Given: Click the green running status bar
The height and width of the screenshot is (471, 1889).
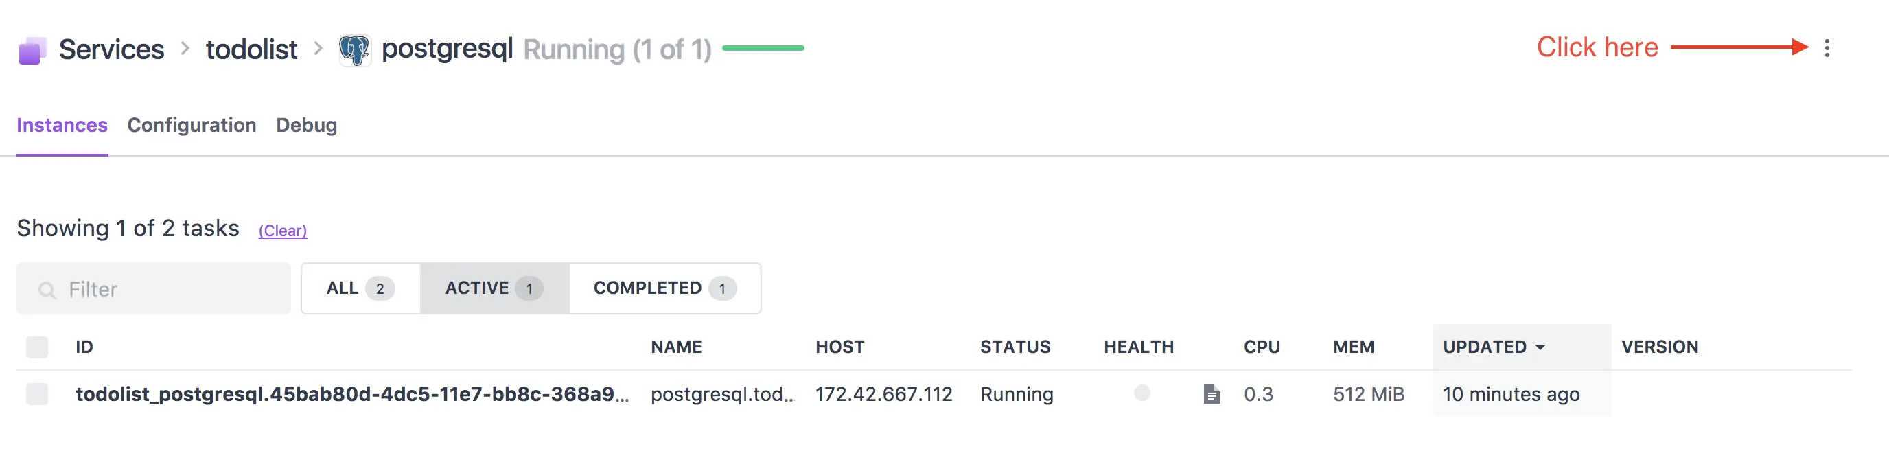Looking at the screenshot, I should click(763, 49).
